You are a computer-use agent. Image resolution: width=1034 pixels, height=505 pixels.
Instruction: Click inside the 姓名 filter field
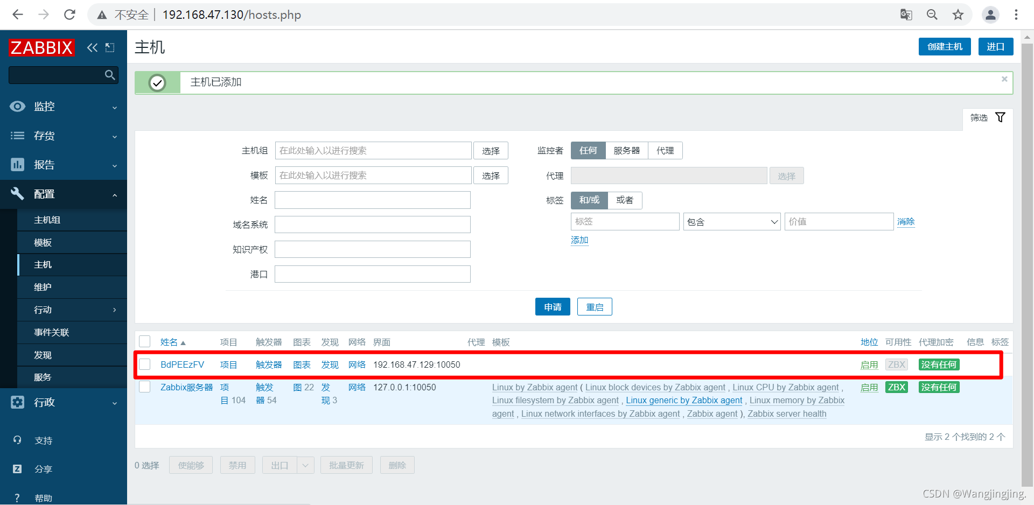[x=373, y=200]
